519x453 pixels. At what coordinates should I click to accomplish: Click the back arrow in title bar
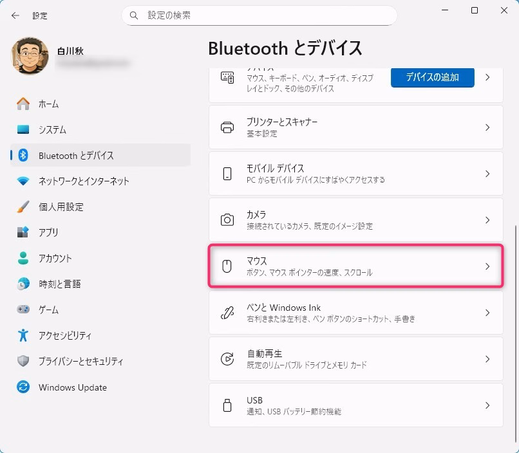(15, 15)
